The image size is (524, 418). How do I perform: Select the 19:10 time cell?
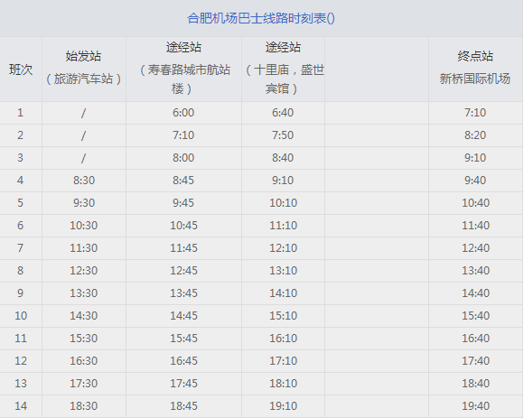[284, 406]
